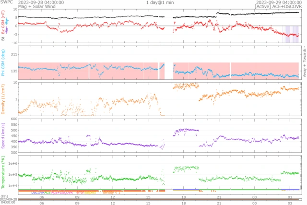
Task: Click the yellow suspect legend entry
Action: 90,193
